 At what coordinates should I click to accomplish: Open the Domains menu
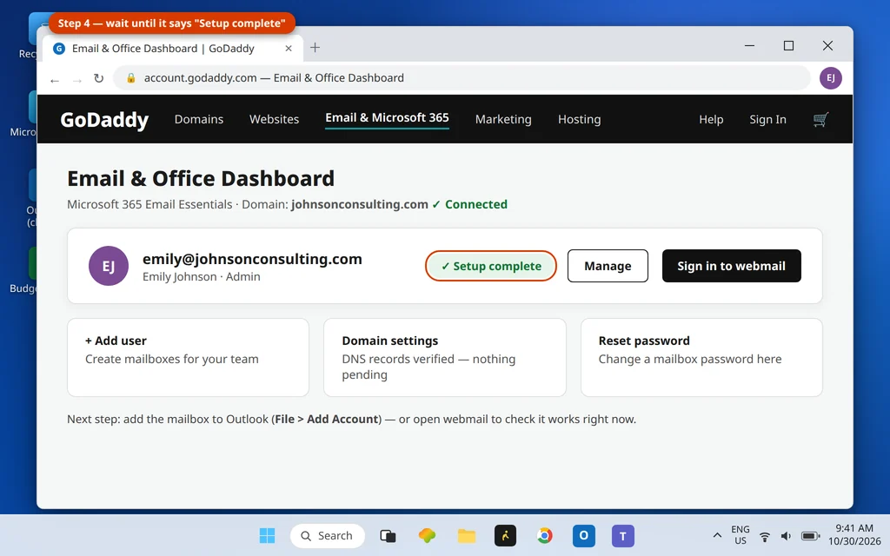199,119
